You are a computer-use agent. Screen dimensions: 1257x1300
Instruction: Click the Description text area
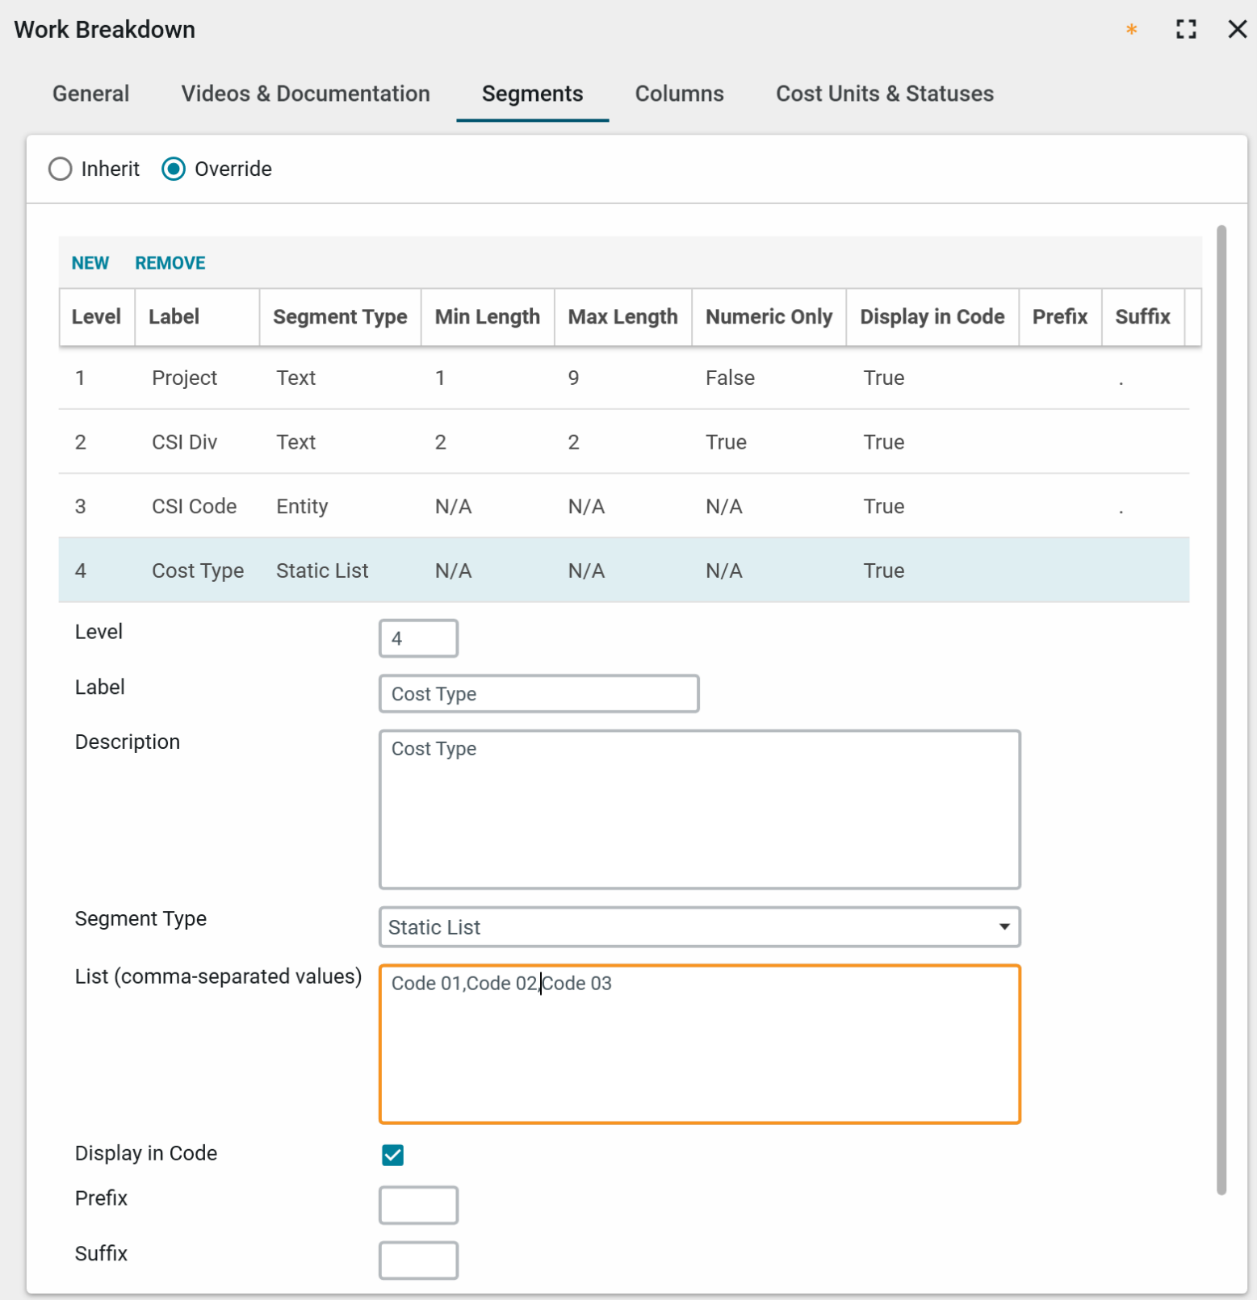coord(699,809)
